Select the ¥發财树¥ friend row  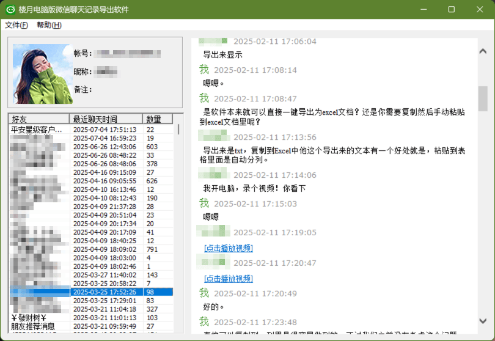91,318
